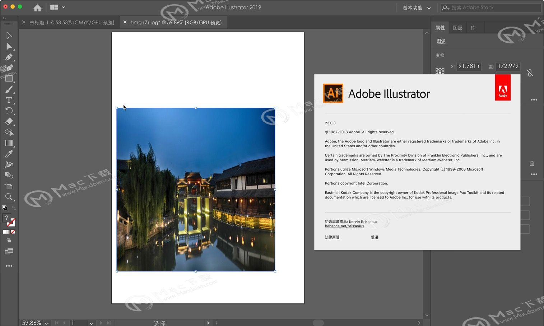544x326 pixels.
Task: Click the Fill color swatch
Action: 6,218
